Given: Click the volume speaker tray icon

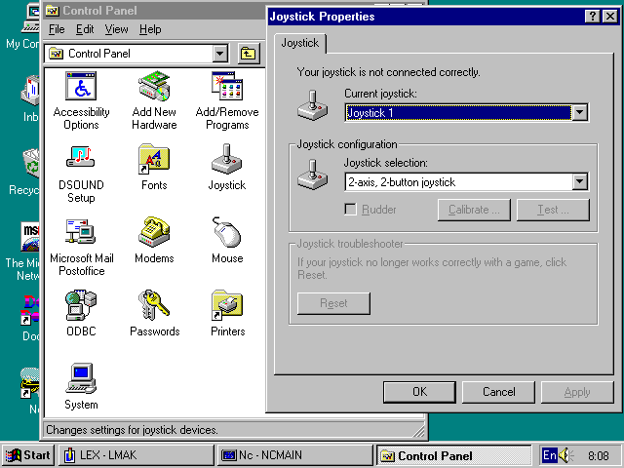Looking at the screenshot, I should click(566, 455).
